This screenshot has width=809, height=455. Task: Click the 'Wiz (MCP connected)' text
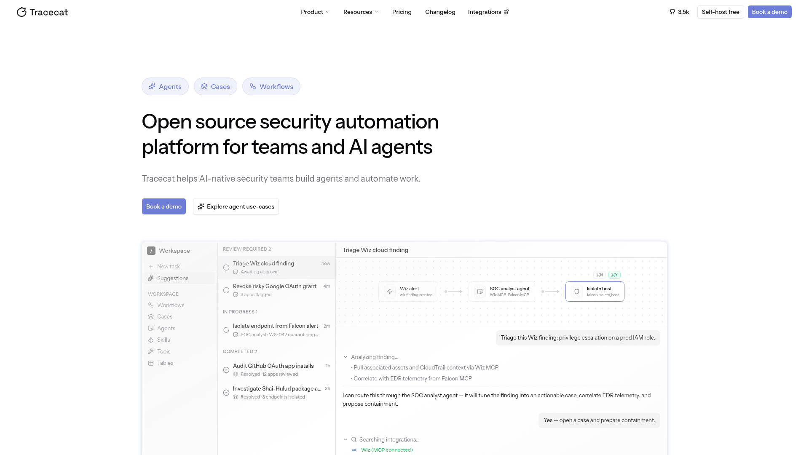click(387, 450)
